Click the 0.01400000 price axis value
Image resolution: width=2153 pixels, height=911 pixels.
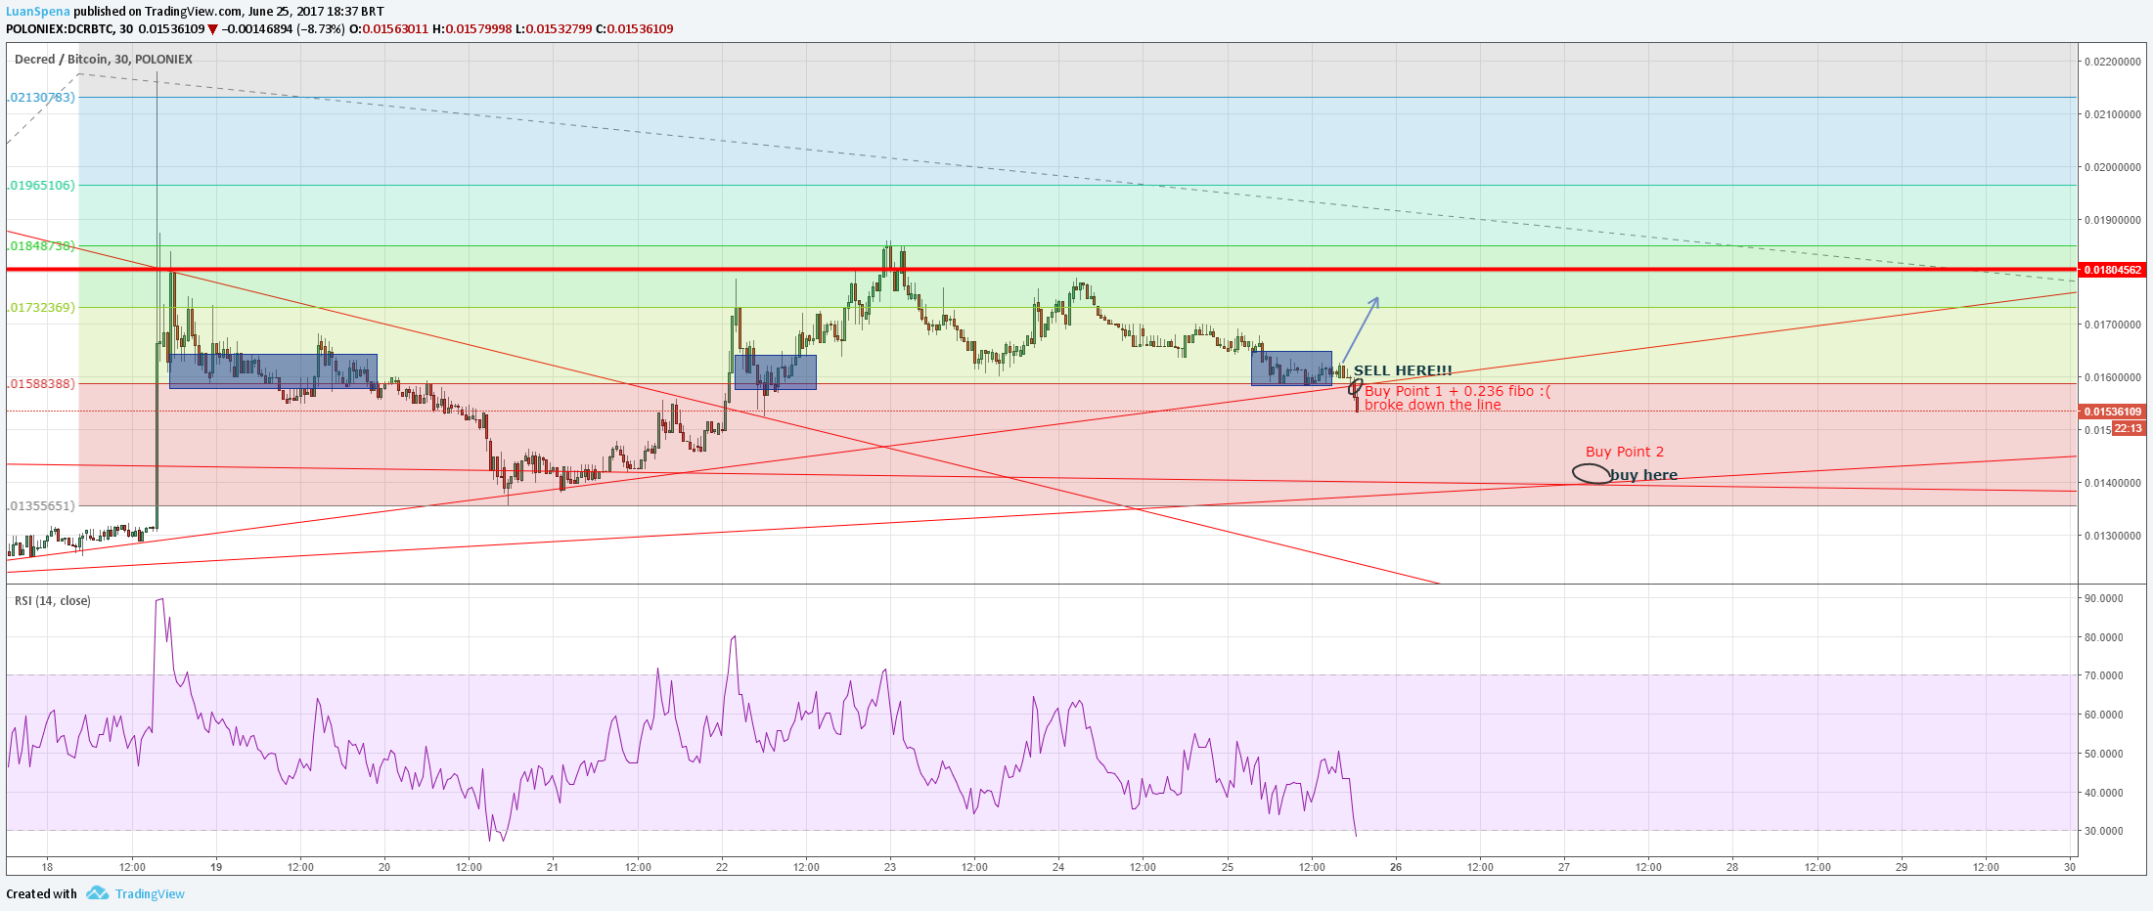tap(2113, 483)
